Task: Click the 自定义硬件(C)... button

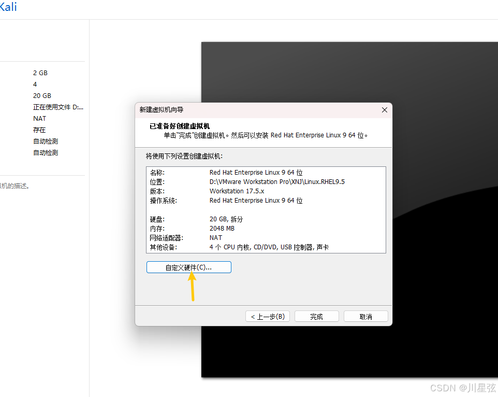Action: pyautogui.click(x=188, y=267)
